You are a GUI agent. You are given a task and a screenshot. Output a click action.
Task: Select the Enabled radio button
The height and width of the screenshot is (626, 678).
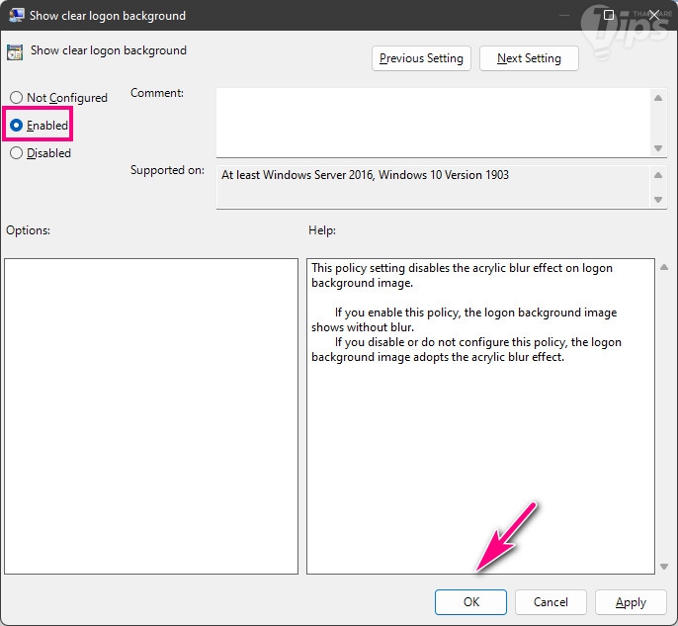point(17,126)
